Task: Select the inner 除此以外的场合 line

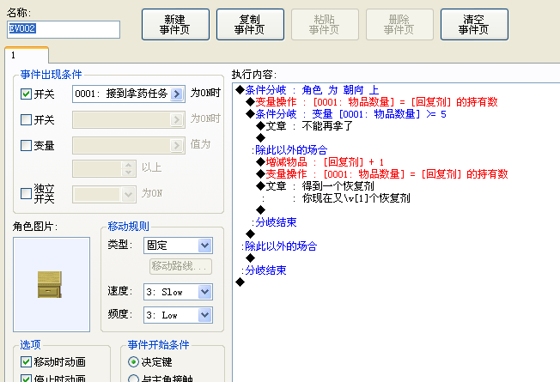Action: pyautogui.click(x=289, y=150)
